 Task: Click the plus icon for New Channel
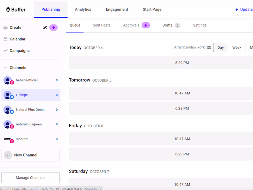8,155
